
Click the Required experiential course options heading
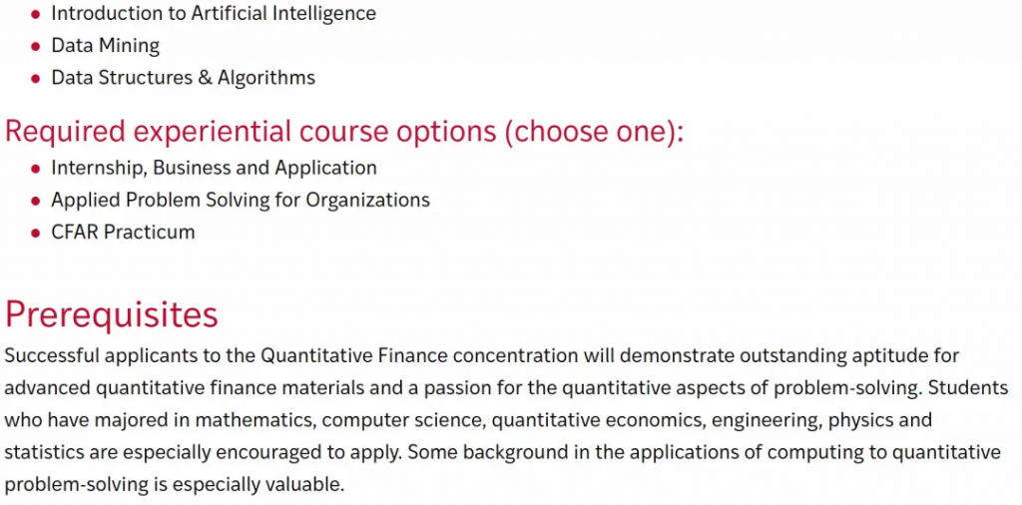tap(344, 132)
